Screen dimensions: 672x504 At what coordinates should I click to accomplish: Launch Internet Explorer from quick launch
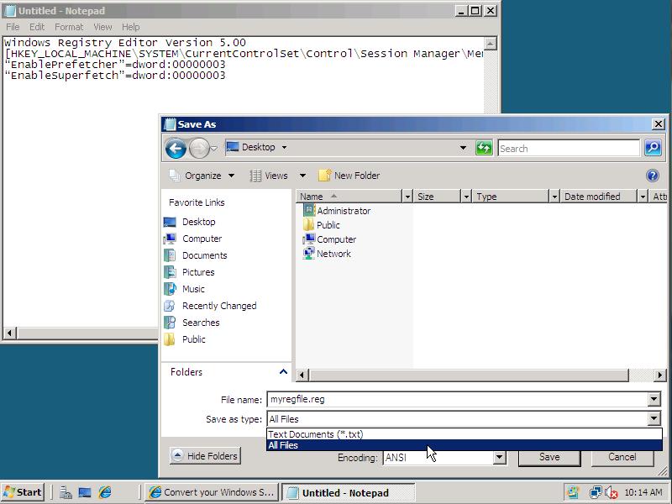coord(104,492)
